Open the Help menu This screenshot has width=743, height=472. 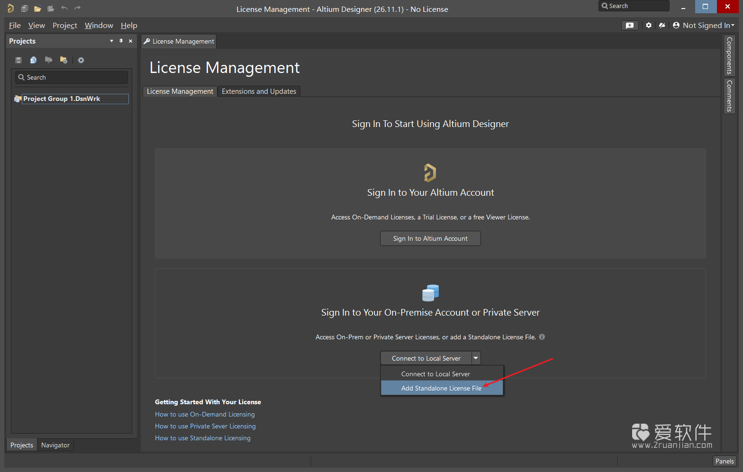pos(129,26)
